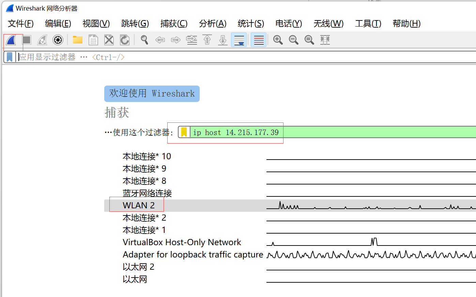
Task: Reload this capture file icon
Action: pos(125,40)
